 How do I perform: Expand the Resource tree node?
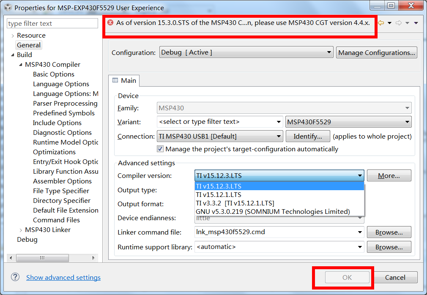(x=13, y=36)
